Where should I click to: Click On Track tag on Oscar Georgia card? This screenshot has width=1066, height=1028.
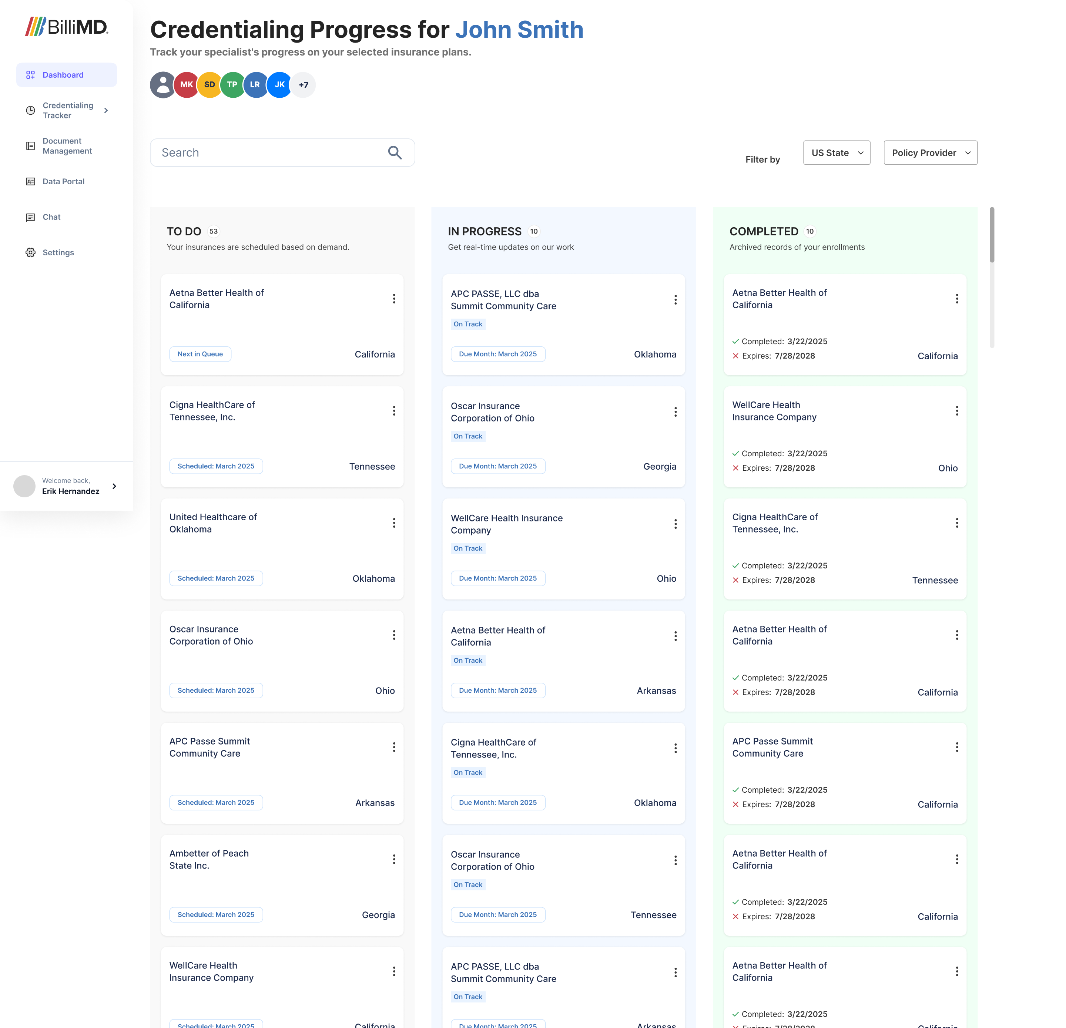point(468,437)
